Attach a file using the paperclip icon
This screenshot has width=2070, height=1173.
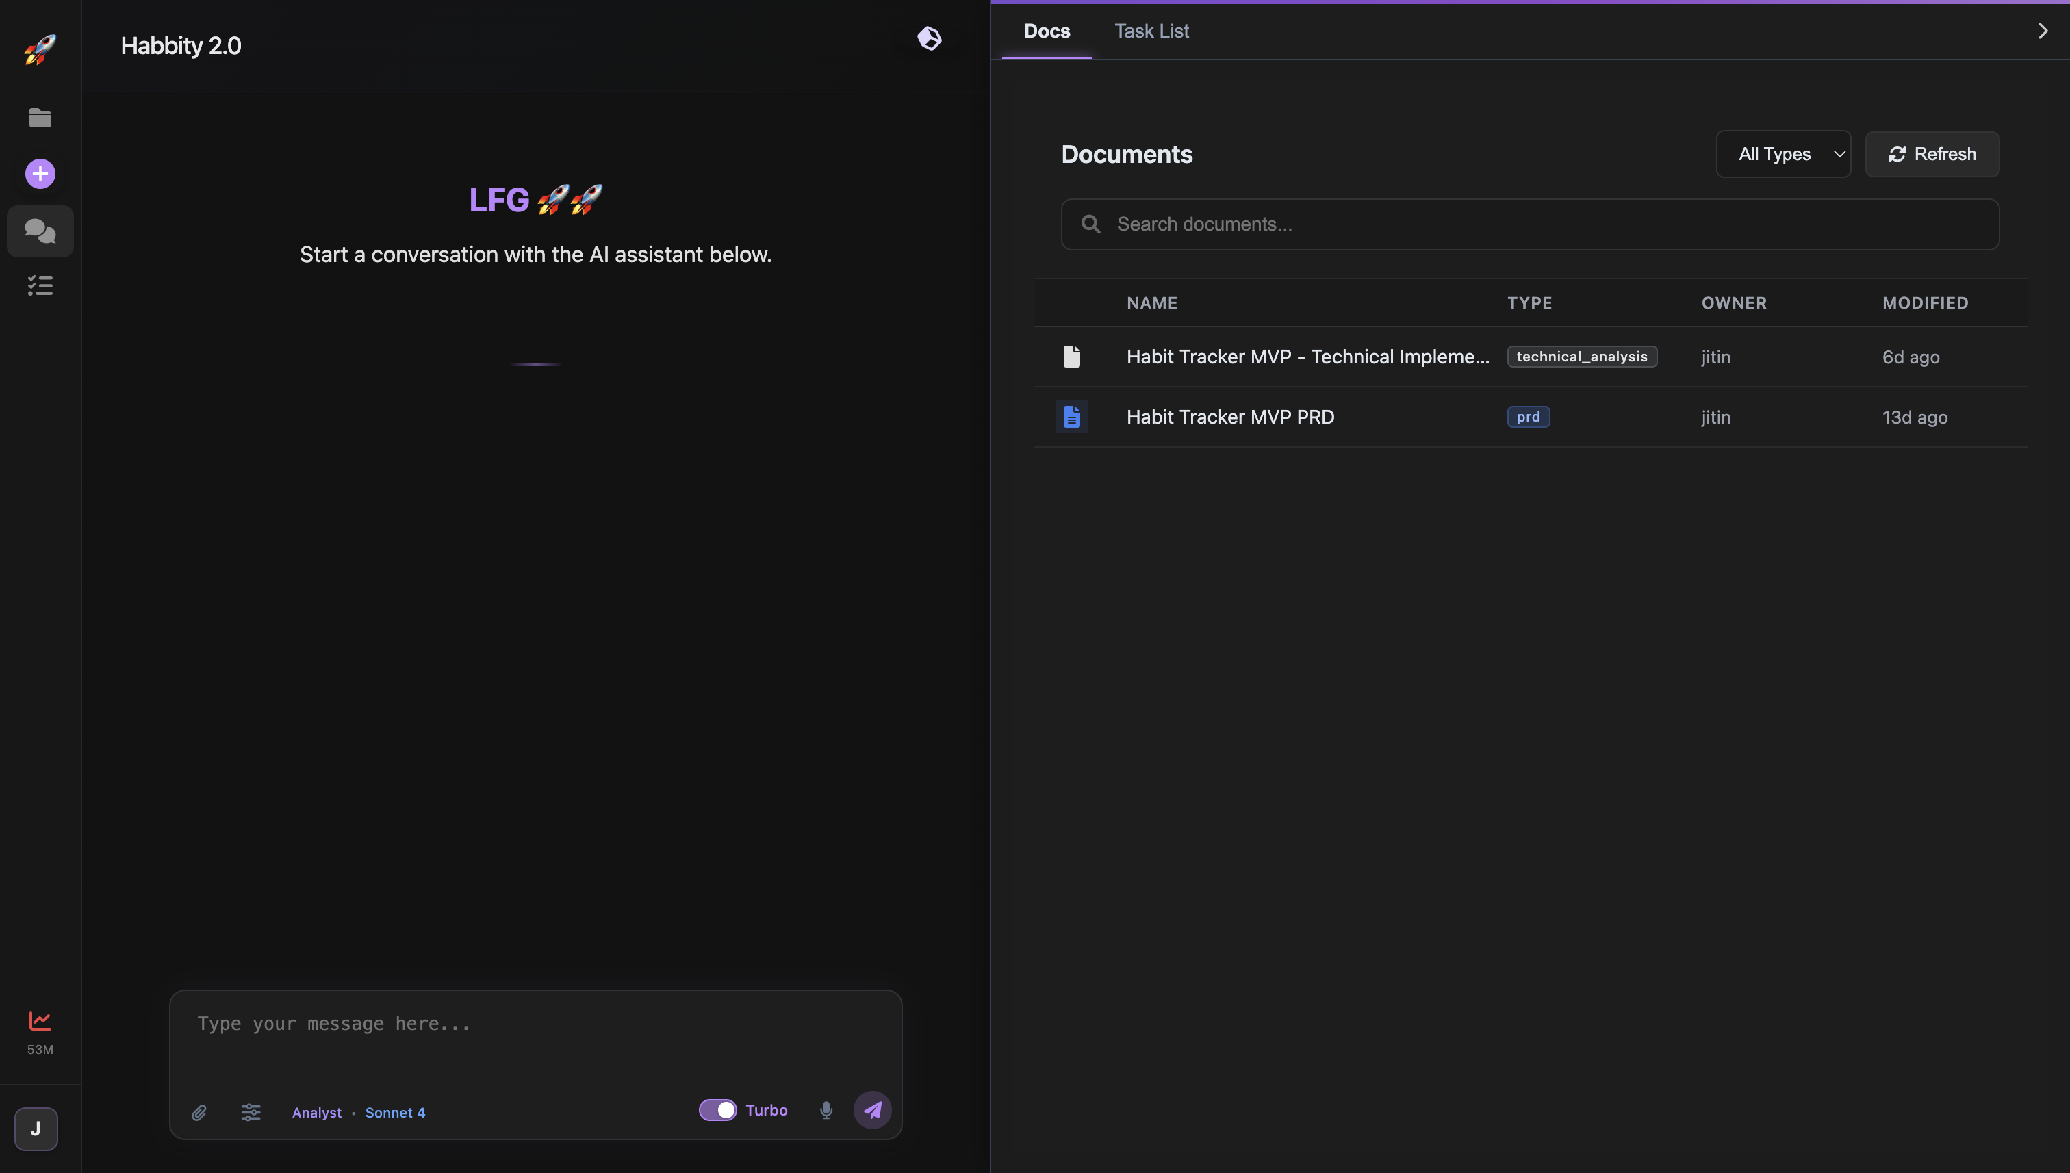[200, 1112]
